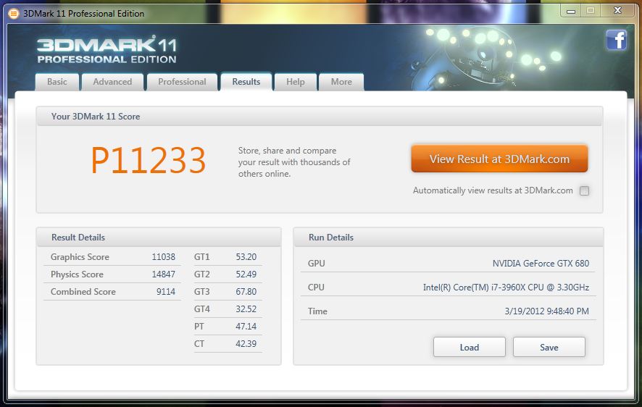Show the More tab
This screenshot has width=642, height=407.
pyautogui.click(x=341, y=82)
